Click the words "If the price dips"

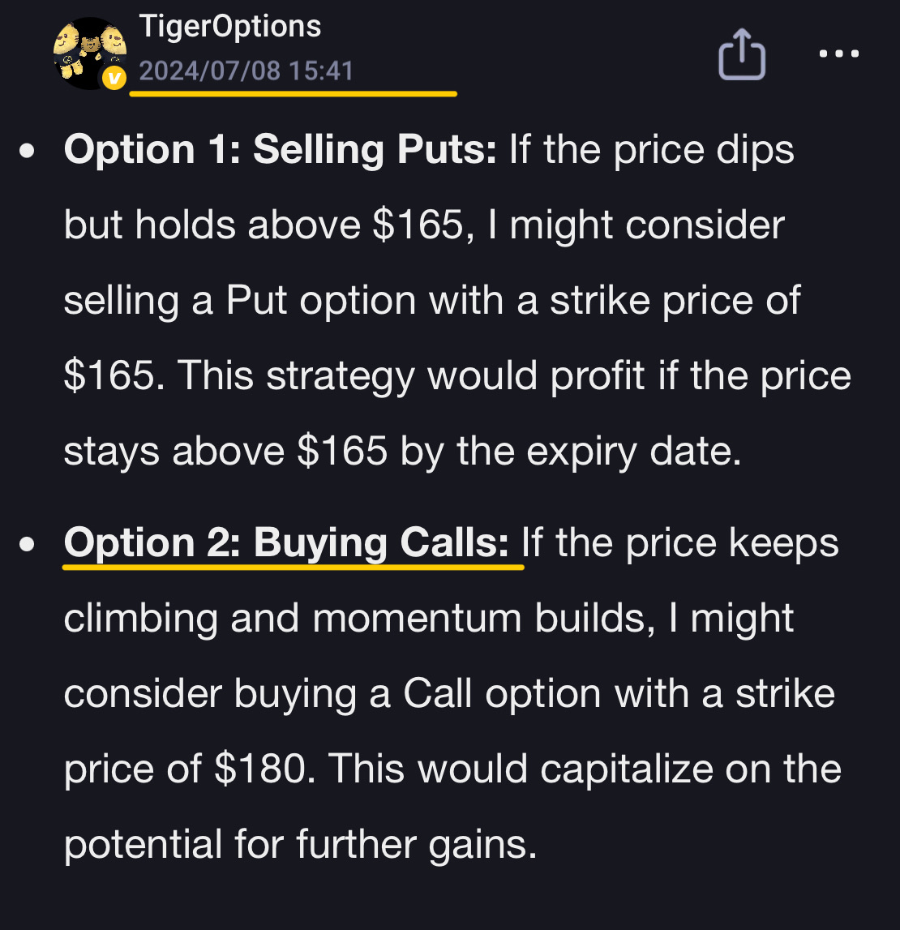pyautogui.click(x=652, y=150)
